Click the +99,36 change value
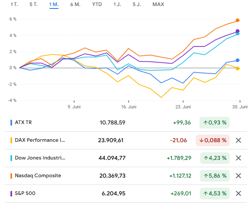Viewport: 249px width, 203px height. (x=182, y=123)
